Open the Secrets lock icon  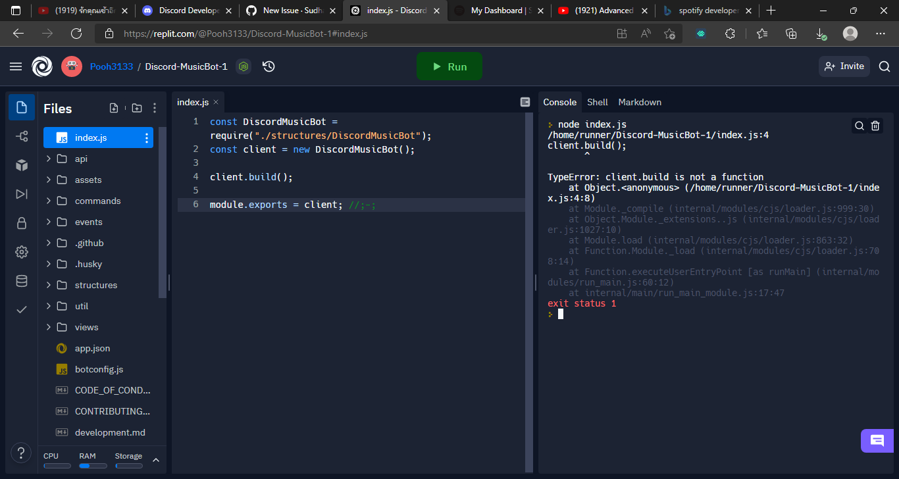(22, 223)
